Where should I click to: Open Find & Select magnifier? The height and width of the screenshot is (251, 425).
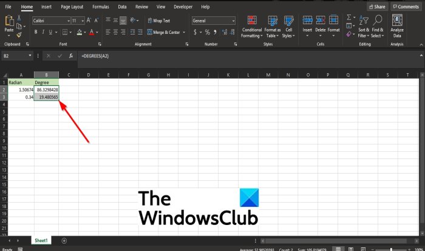click(378, 27)
